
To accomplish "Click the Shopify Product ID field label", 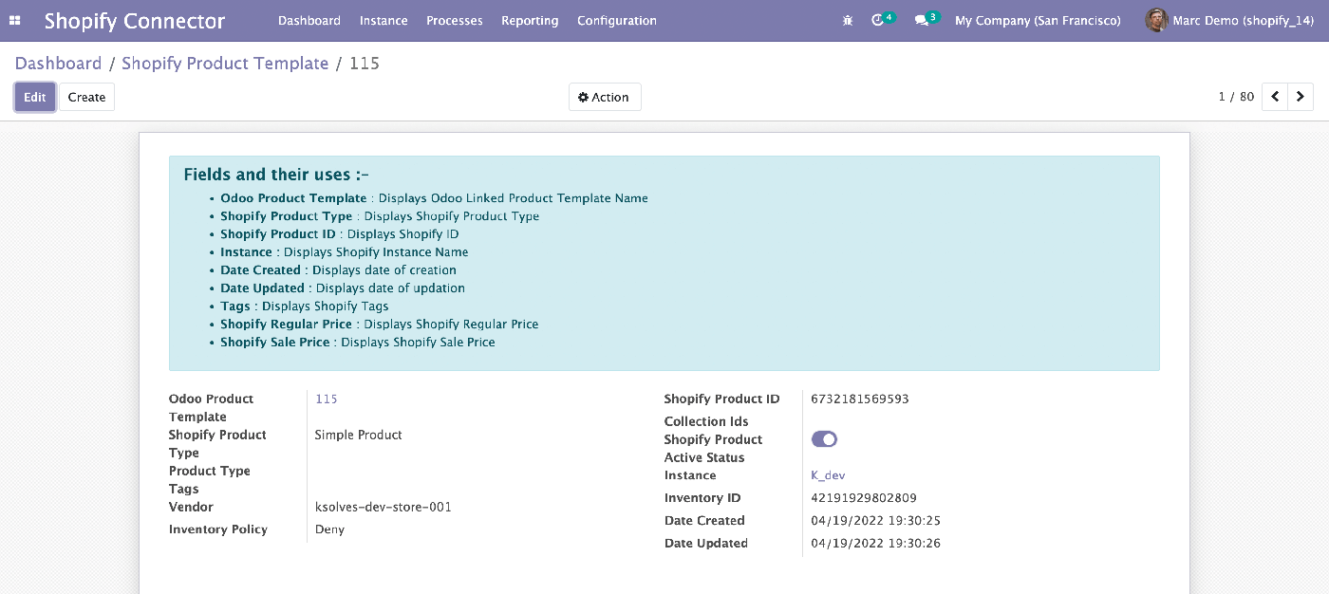I will (x=721, y=399).
